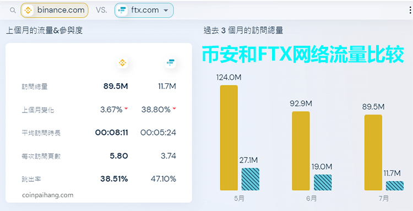Click the FTX icon in the table header
413x211 pixels.
pyautogui.click(x=170, y=63)
